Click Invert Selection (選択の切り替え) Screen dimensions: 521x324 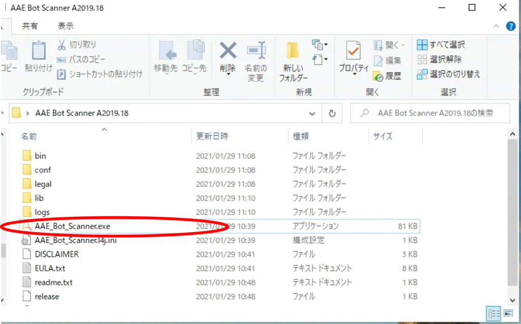coord(449,74)
